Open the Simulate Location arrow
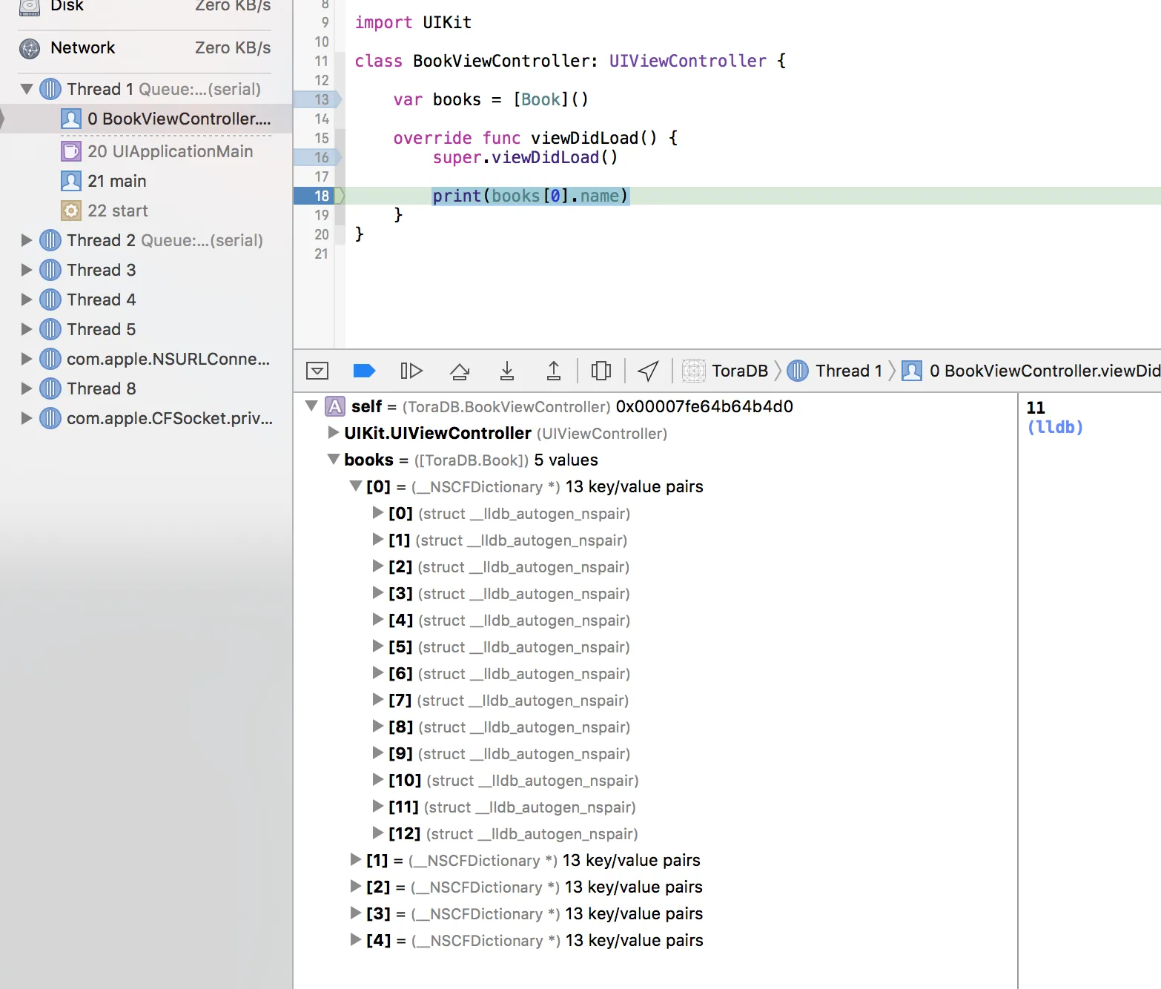This screenshot has width=1161, height=989. tap(648, 371)
